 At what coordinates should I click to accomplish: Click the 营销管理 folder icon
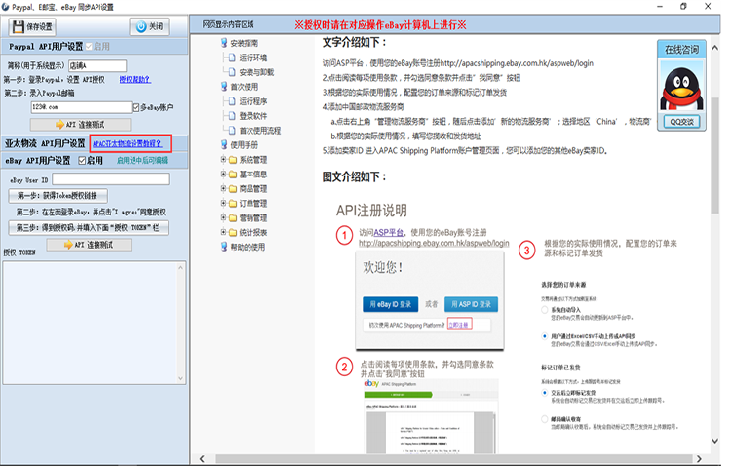pyautogui.click(x=233, y=217)
